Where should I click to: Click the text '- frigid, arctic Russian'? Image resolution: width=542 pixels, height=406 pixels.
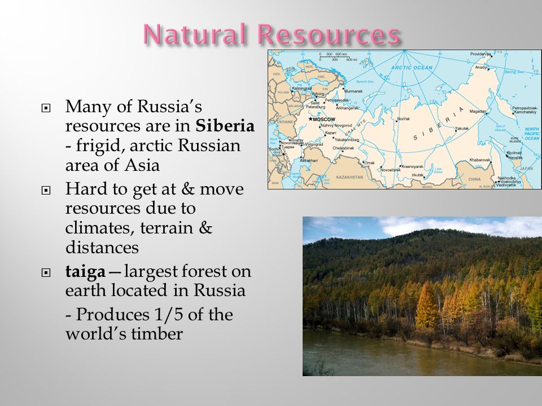click(153, 145)
